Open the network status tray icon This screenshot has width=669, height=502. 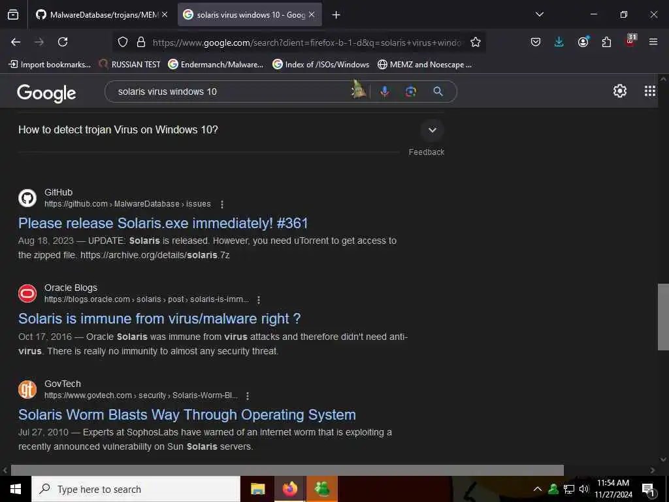(x=569, y=489)
